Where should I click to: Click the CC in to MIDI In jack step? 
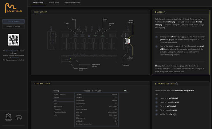coord(168,106)
